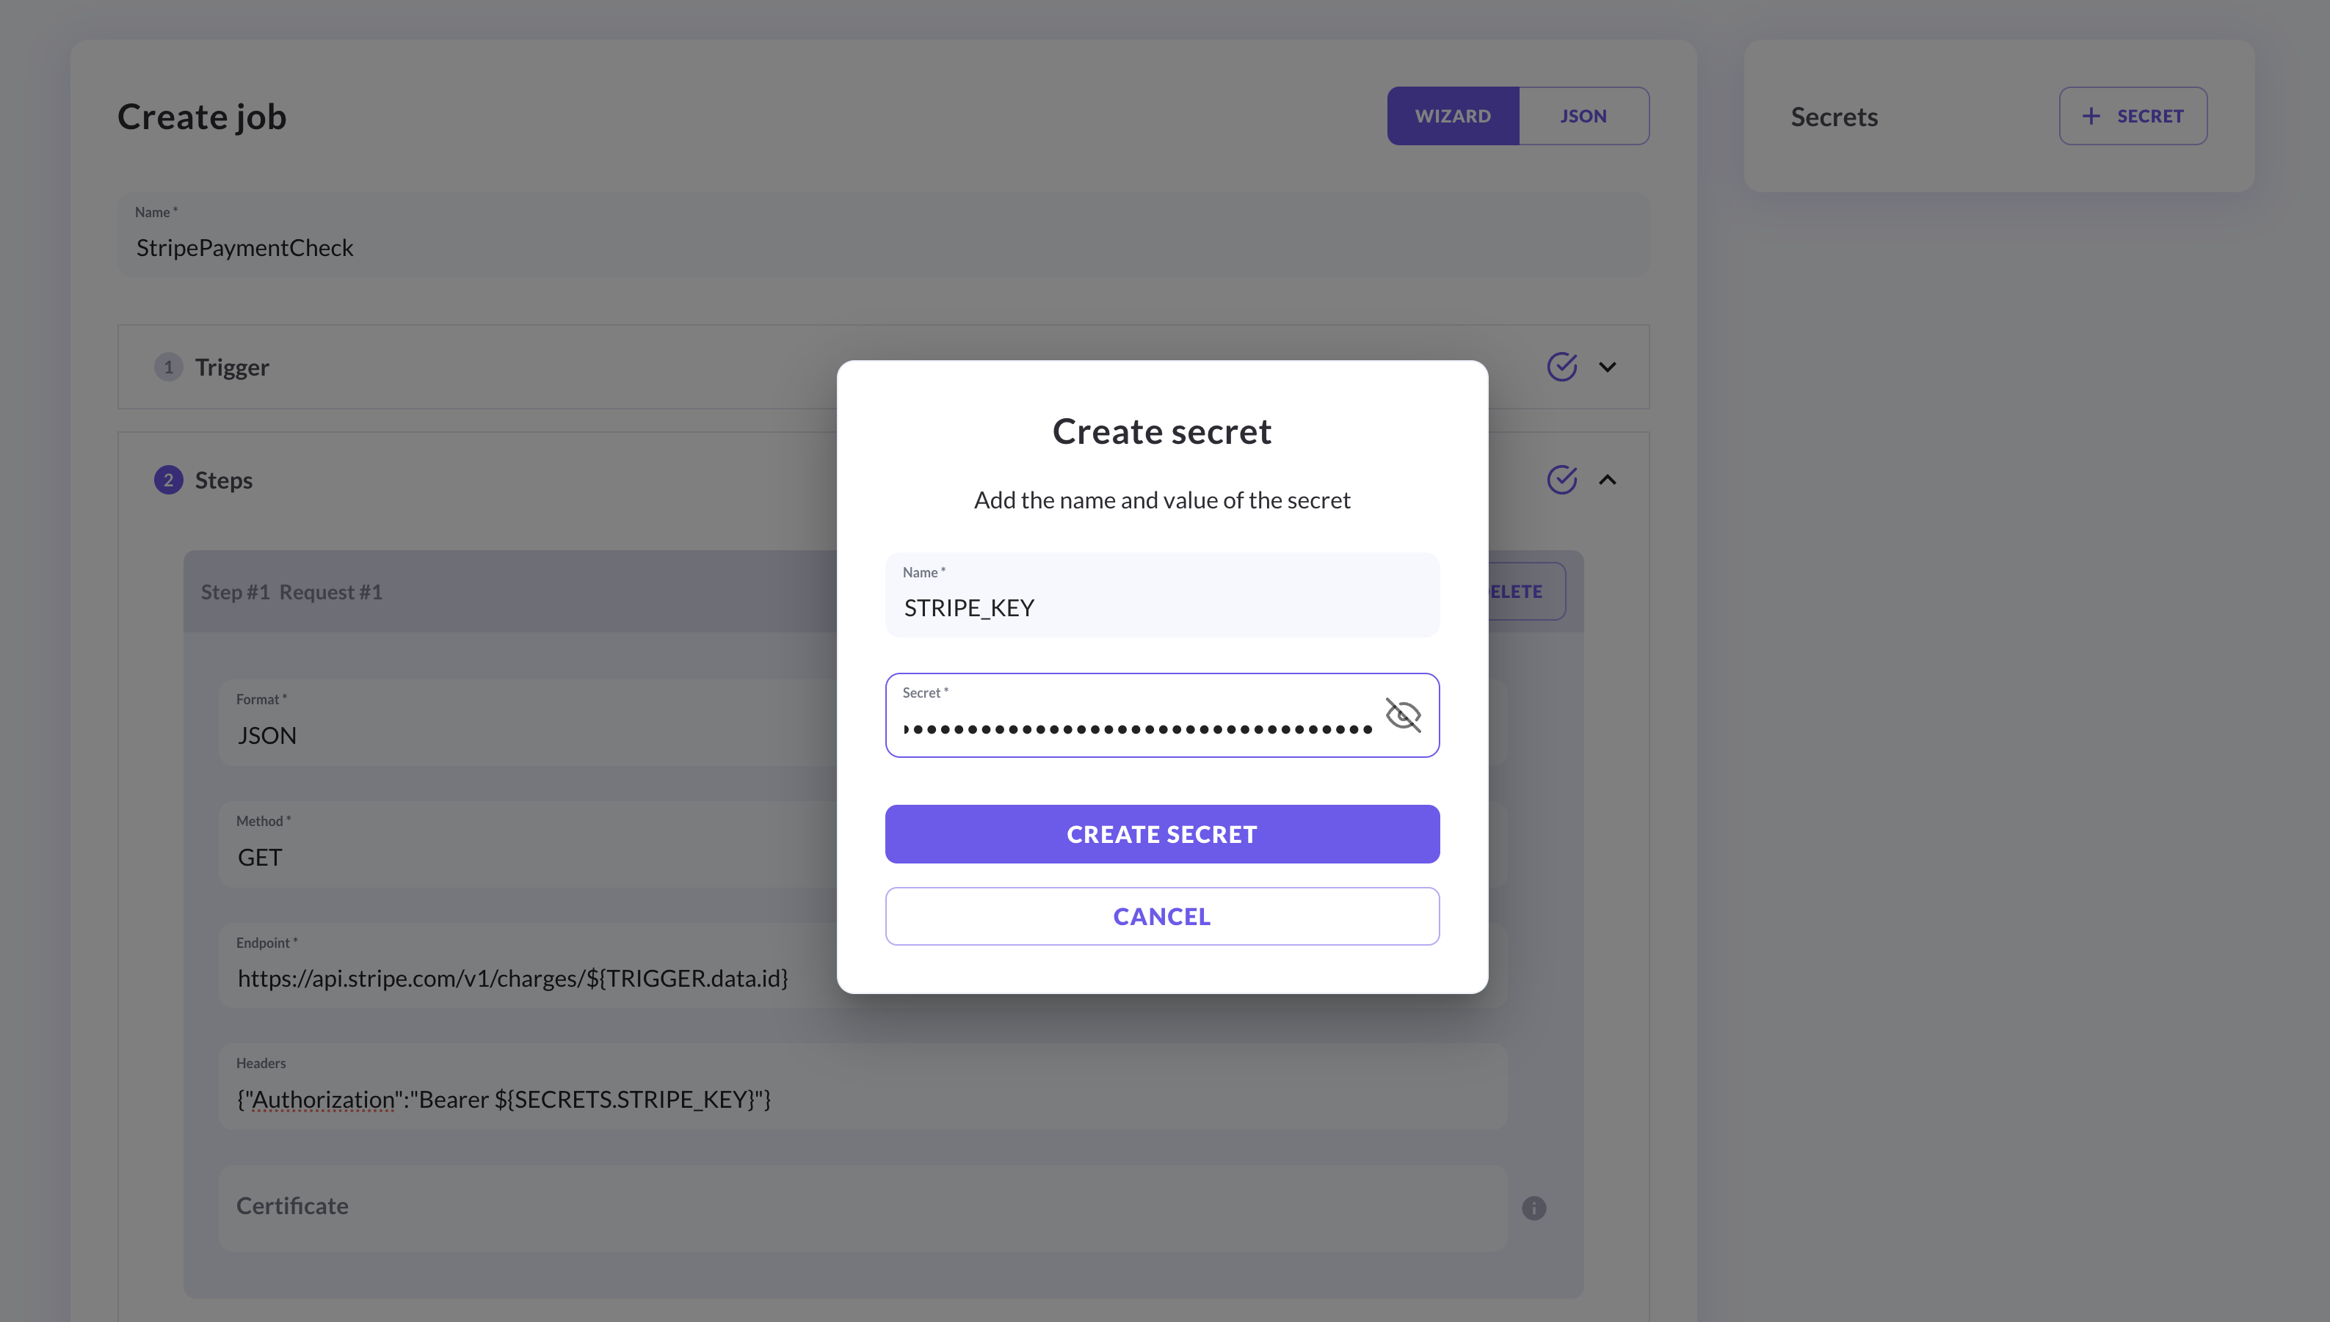Image resolution: width=2330 pixels, height=1322 pixels.
Task: Click the plus icon to add SECRET
Action: [2091, 115]
